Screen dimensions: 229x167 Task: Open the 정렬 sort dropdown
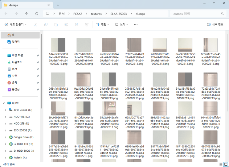[x=103, y=25]
